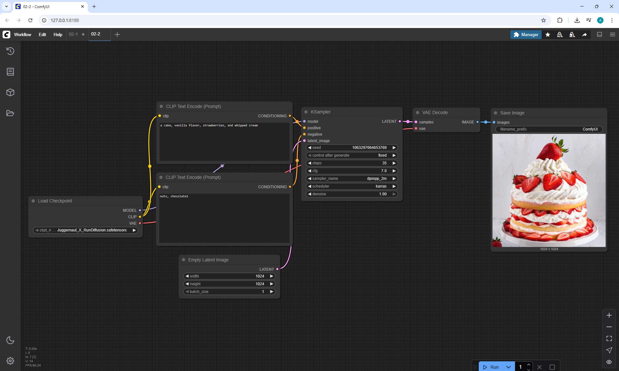Open settings gear icon in sidebar

pyautogui.click(x=10, y=361)
